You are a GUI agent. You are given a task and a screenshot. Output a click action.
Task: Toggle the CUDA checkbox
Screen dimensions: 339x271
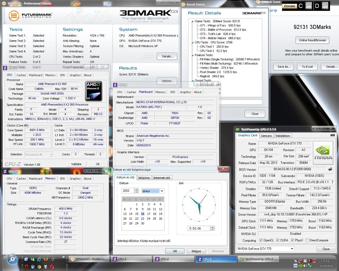(x=278, y=240)
